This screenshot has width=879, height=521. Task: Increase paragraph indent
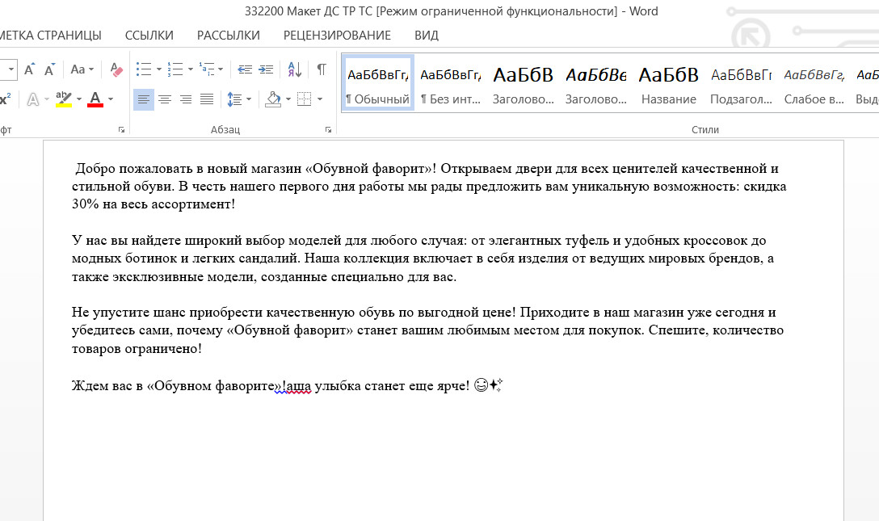tap(266, 69)
